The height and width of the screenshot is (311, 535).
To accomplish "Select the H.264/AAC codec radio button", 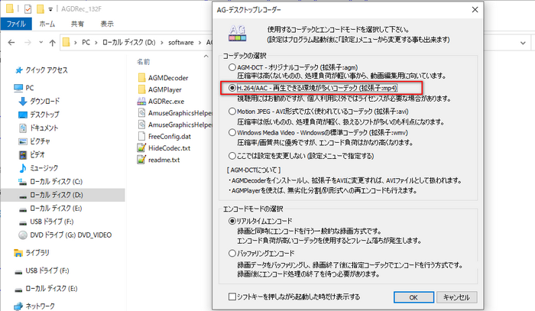I will 232,88.
